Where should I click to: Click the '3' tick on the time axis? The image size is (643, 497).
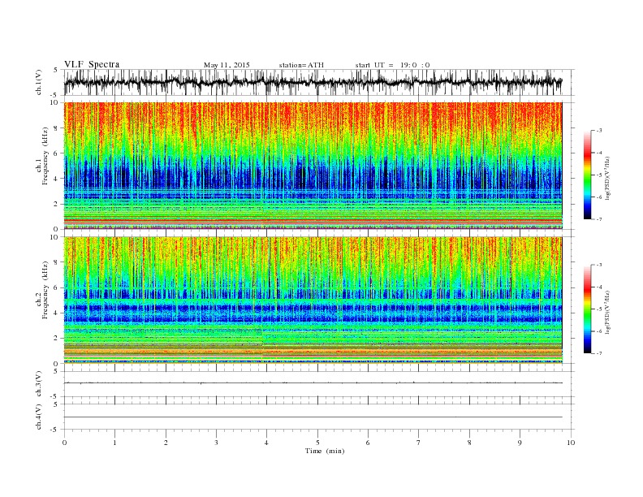(x=216, y=443)
